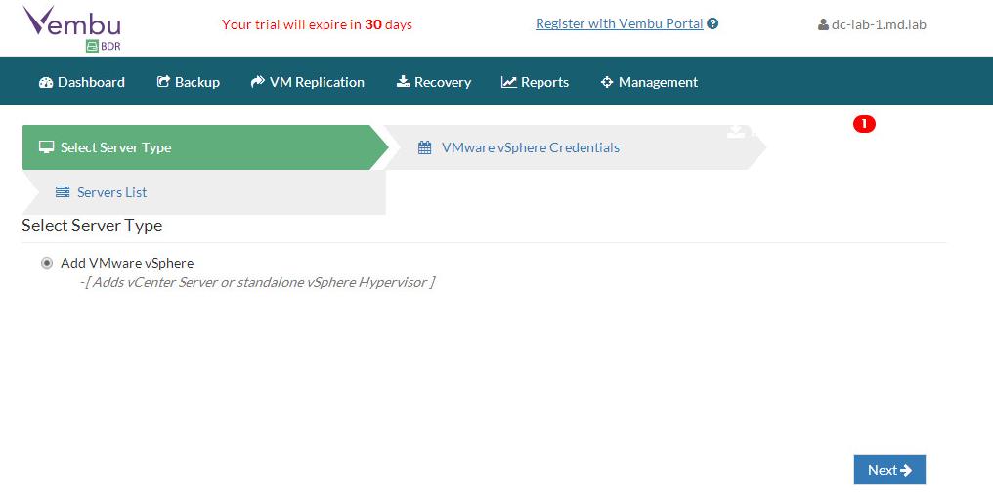Image resolution: width=993 pixels, height=500 pixels.
Task: Click the vCenter Server hypervisor description text
Action: [x=257, y=282]
